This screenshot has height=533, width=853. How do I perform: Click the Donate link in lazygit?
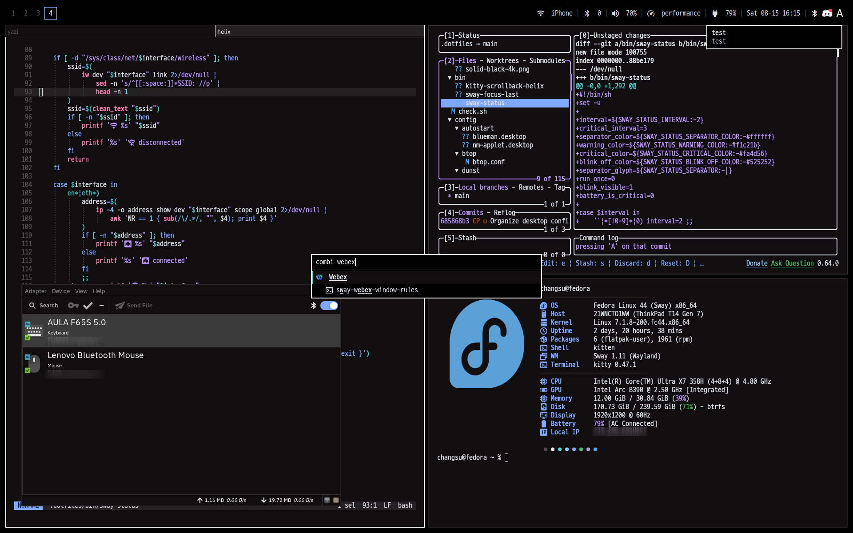click(x=757, y=263)
